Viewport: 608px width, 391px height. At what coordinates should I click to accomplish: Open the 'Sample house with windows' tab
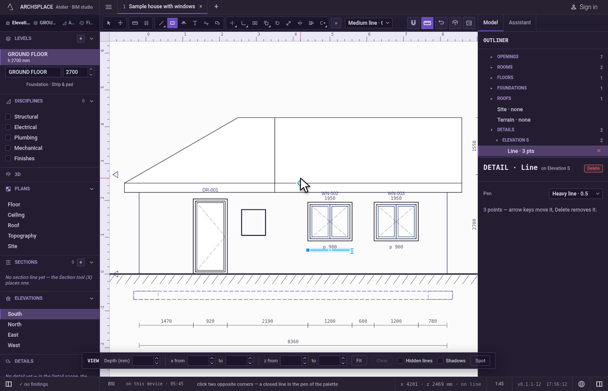click(x=162, y=7)
